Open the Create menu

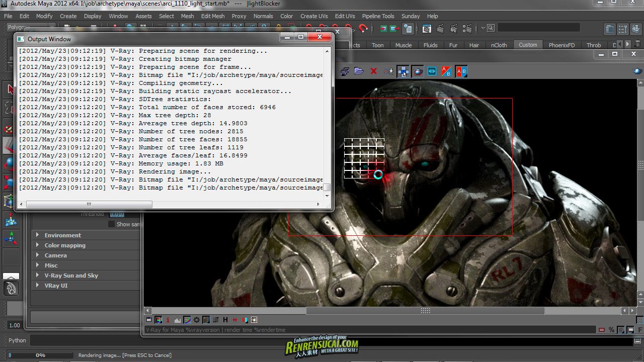tap(68, 16)
